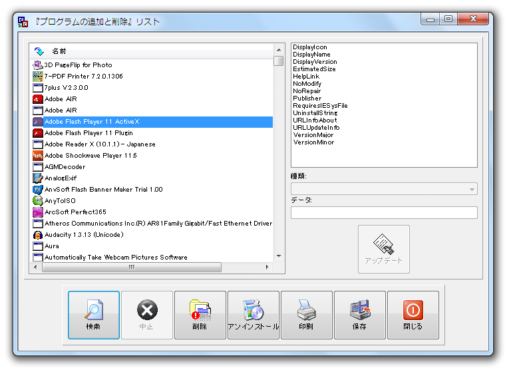Screen dimensions: 509x370
Task: Click the AnalogExif icon
Action: click(38, 178)
